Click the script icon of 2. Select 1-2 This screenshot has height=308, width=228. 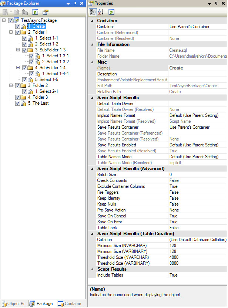point(30,44)
